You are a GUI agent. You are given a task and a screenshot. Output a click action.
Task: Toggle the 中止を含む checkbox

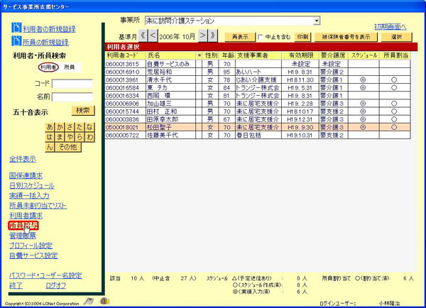[261, 37]
